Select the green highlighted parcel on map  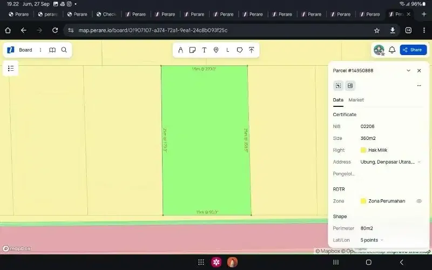pos(206,140)
